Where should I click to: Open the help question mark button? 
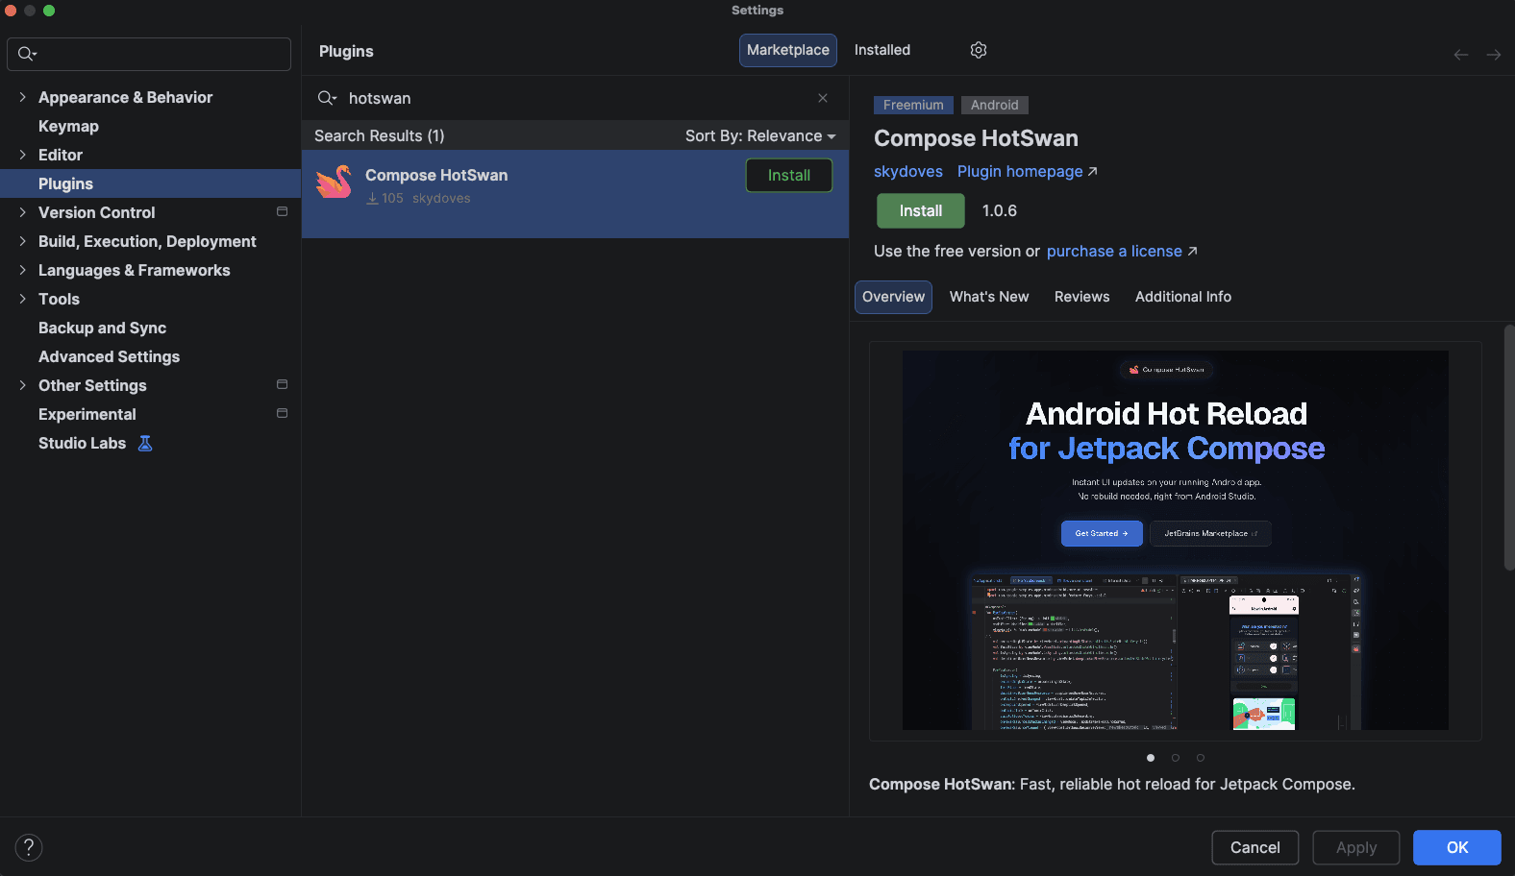pos(29,847)
